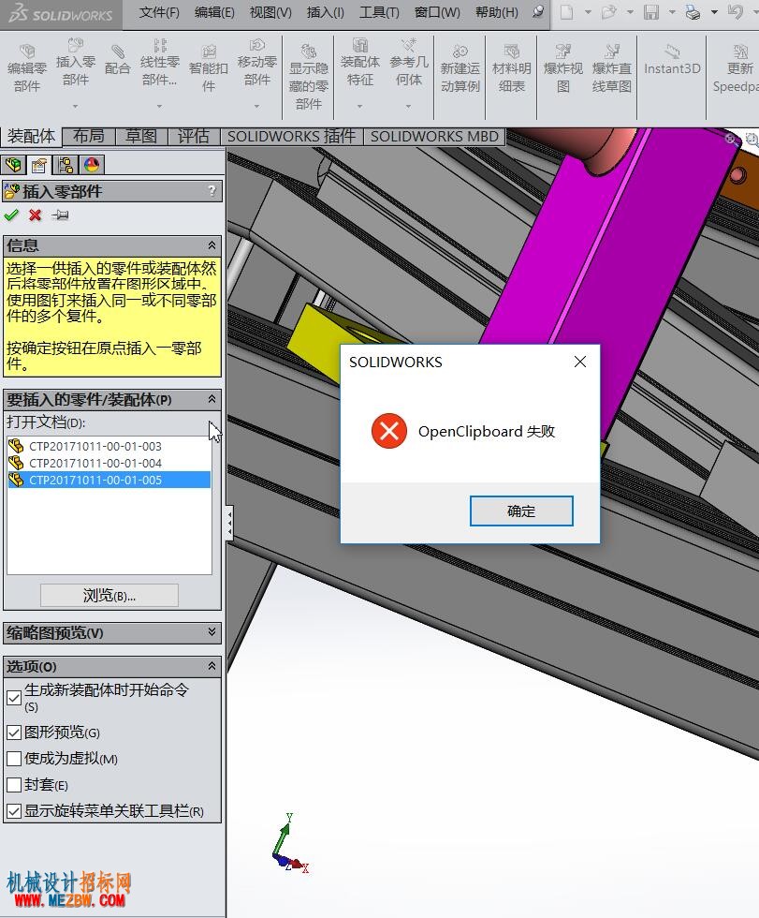Collapse the Message (信息) section
This screenshot has height=918, width=759.
(212, 244)
